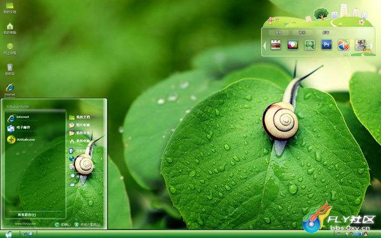
Task: Select Internet entry in start menu
Action: click(x=18, y=118)
